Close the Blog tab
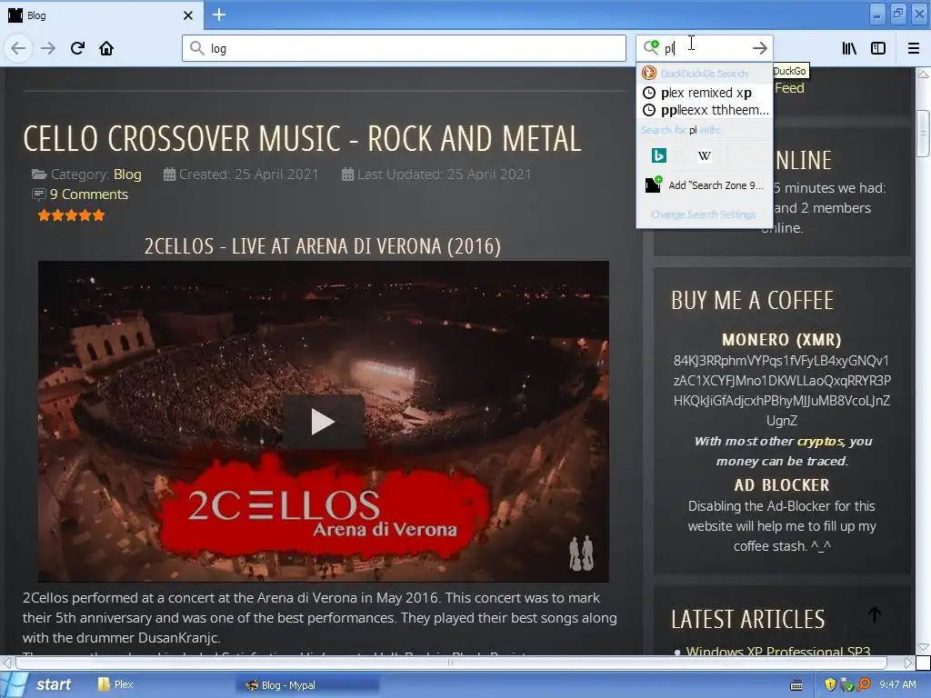 coord(188,15)
